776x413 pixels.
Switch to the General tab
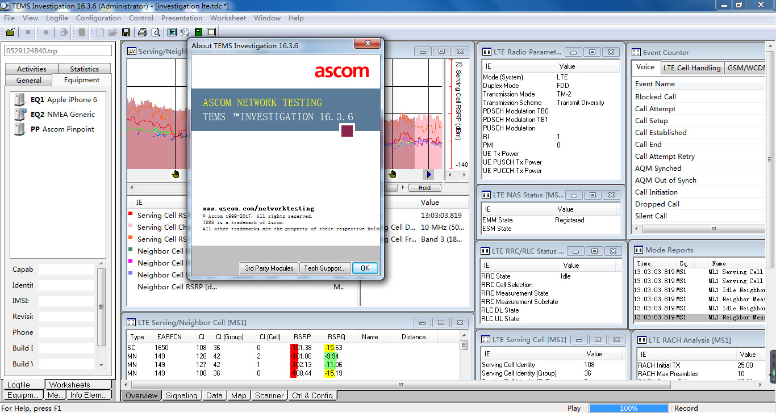point(28,80)
